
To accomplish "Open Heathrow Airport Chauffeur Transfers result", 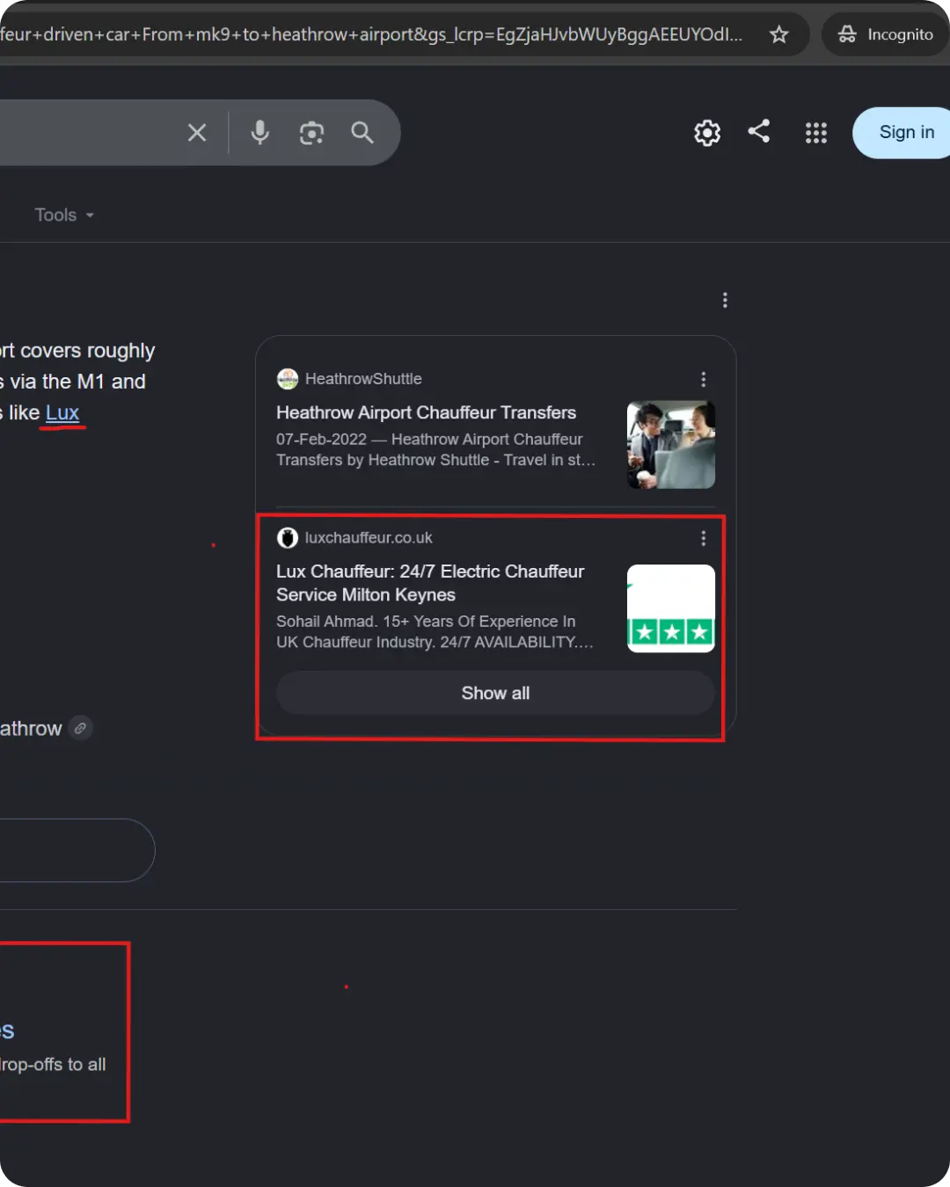I will 426,412.
